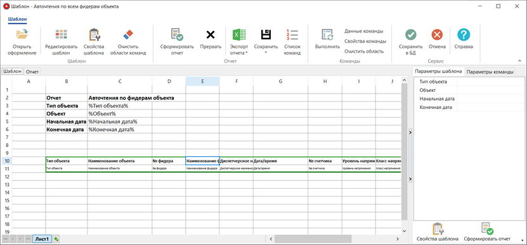Select the Шаблон ribbon tab
This screenshot has width=527, height=245.
point(18,20)
